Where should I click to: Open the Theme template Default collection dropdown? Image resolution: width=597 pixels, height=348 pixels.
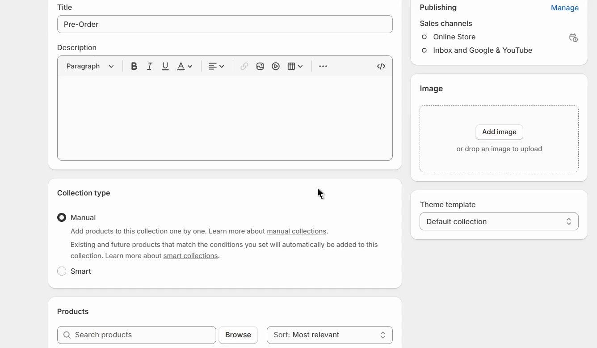(x=499, y=221)
